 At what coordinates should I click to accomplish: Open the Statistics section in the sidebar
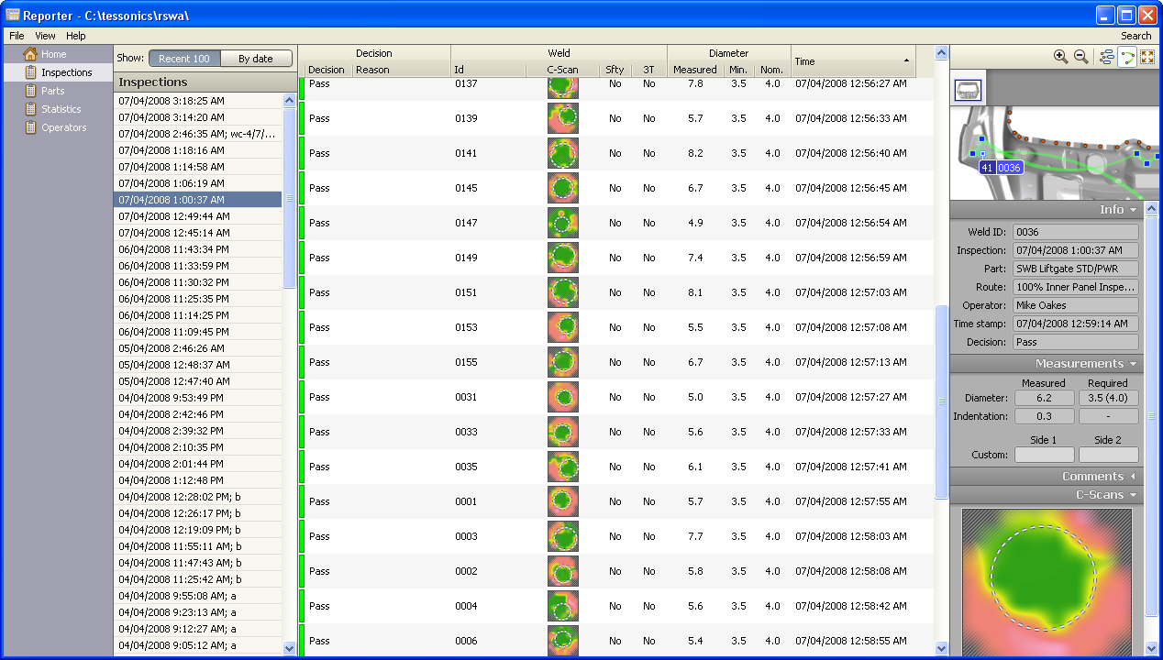point(55,108)
